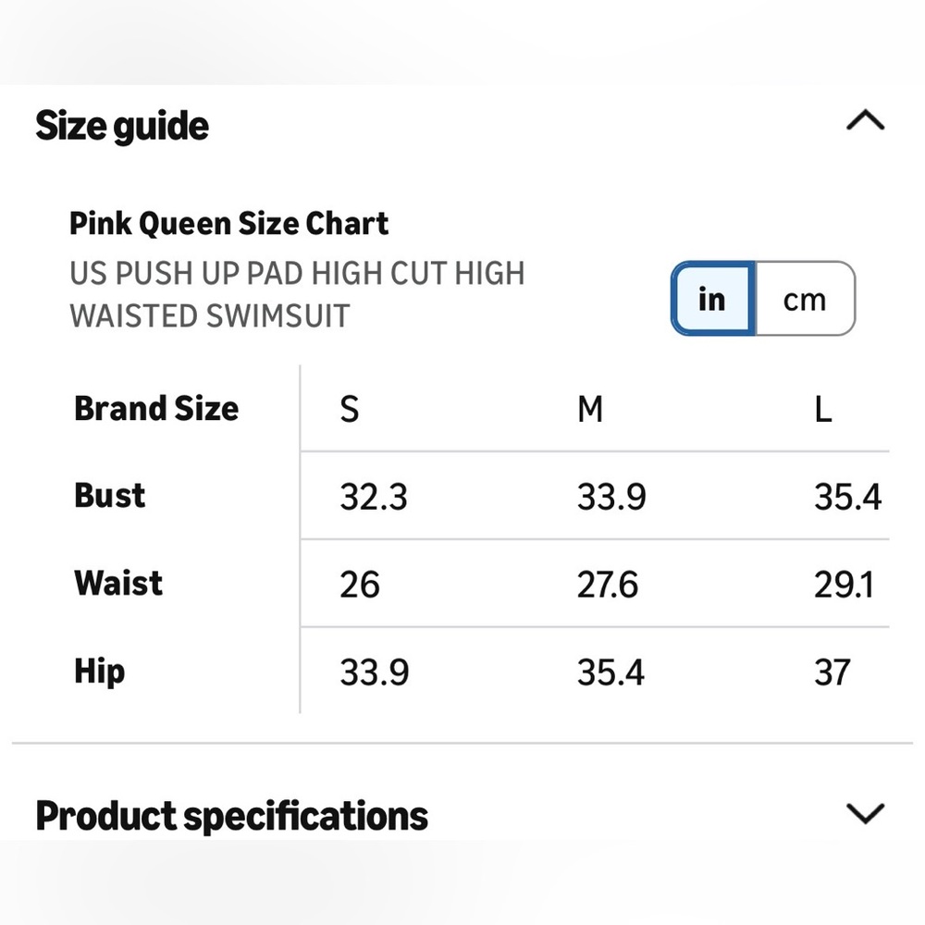Click the medium hip value 35.4
Image resolution: width=925 pixels, height=925 pixels.
coord(610,672)
